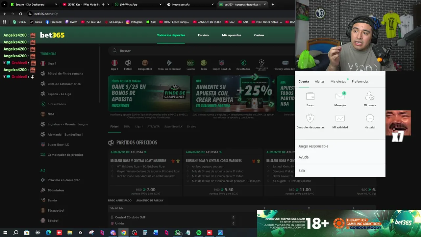The height and width of the screenshot is (237, 421).
Task: Click the search magnifier icon
Action: coord(114,51)
